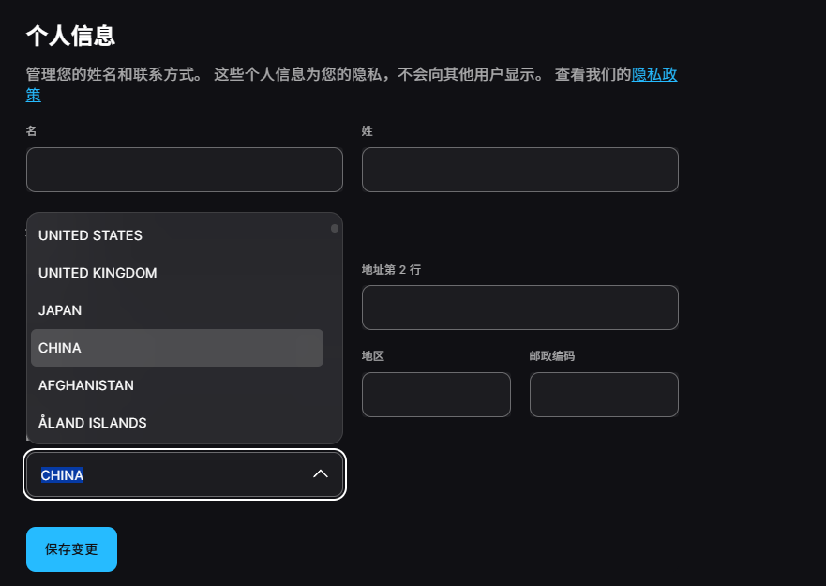The width and height of the screenshot is (826, 586).
Task: Focus the 姓 last name field
Action: [x=520, y=170]
